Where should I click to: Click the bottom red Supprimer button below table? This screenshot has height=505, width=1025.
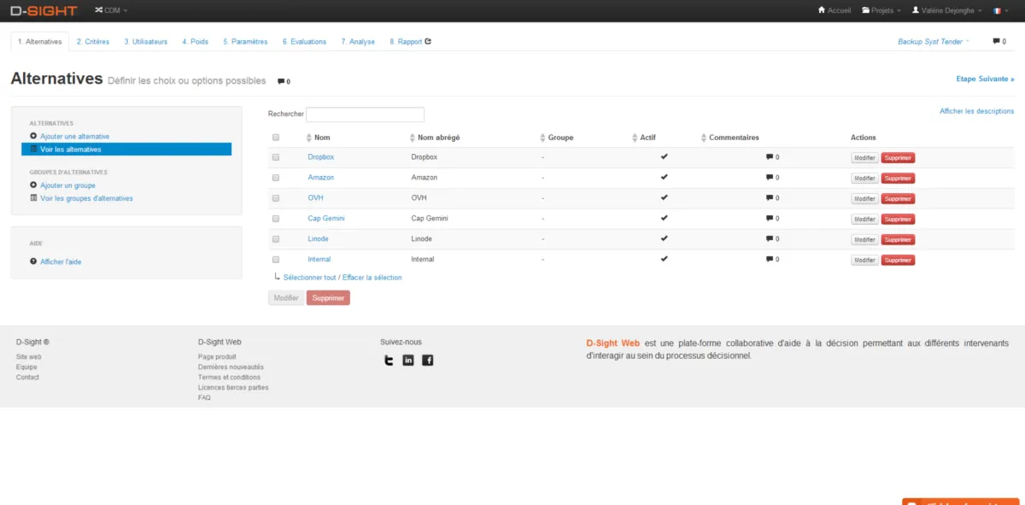click(328, 298)
